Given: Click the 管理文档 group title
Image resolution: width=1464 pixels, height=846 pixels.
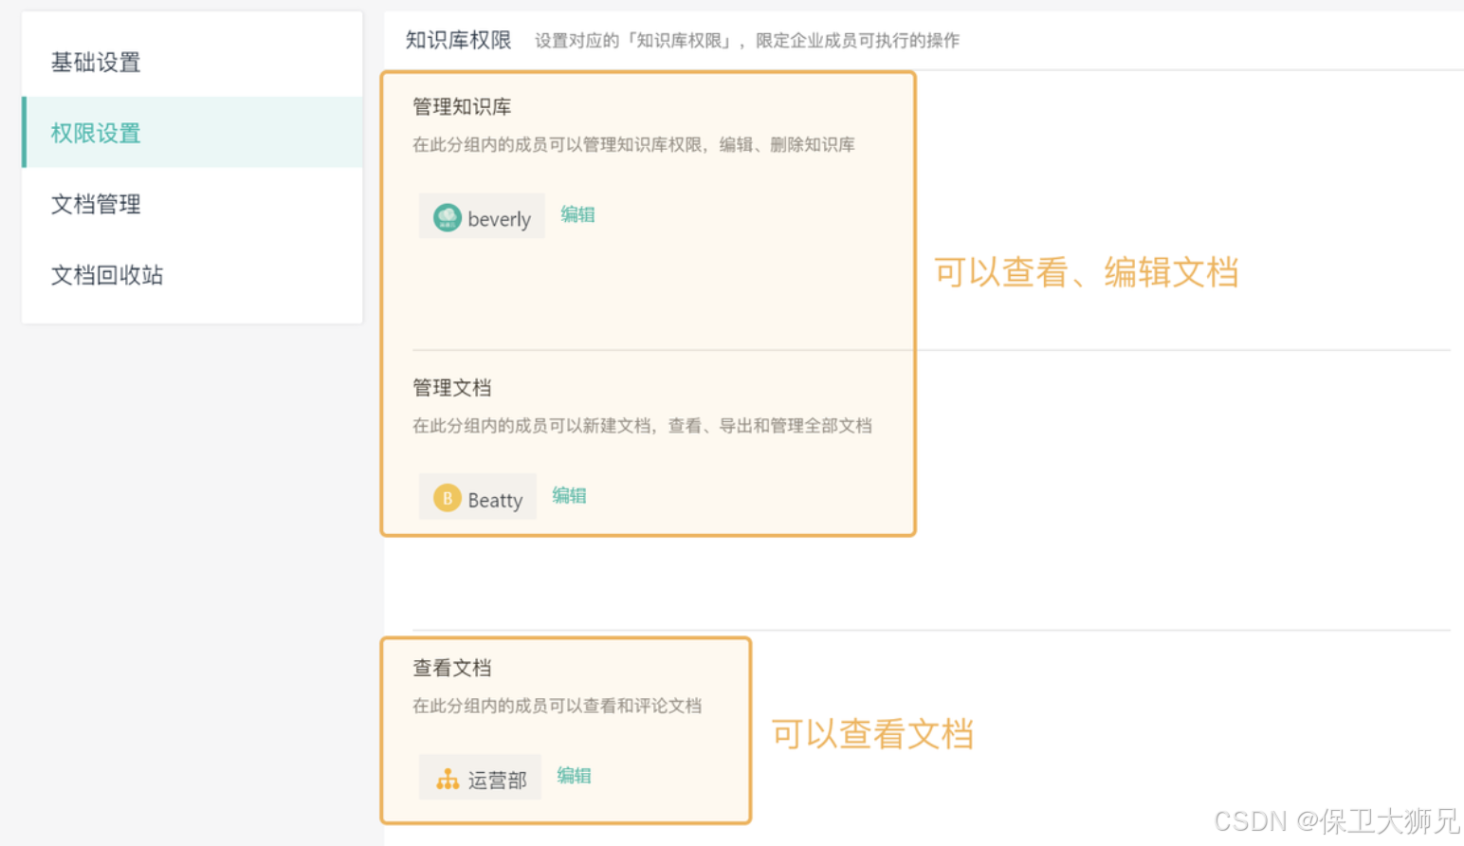Looking at the screenshot, I should coord(452,387).
